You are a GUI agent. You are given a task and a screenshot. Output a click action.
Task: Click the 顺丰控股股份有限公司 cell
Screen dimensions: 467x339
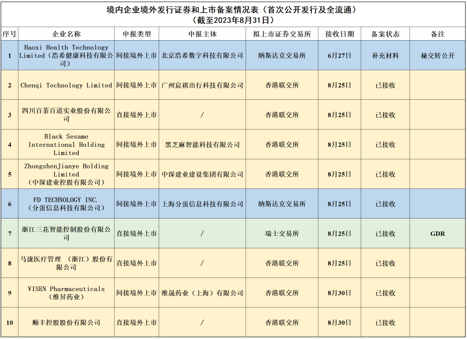[x=66, y=323]
